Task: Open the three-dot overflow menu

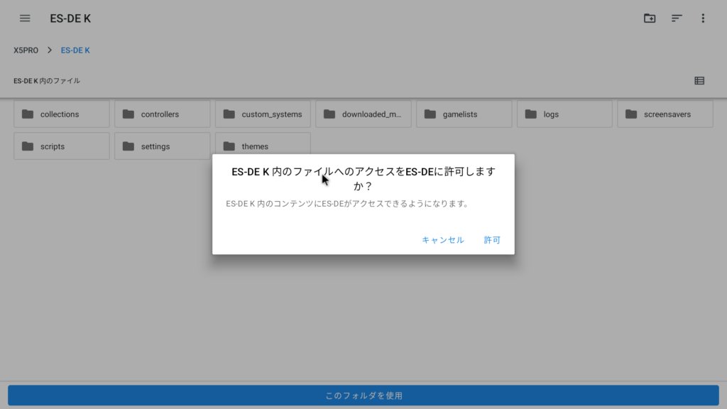Action: coord(703,18)
